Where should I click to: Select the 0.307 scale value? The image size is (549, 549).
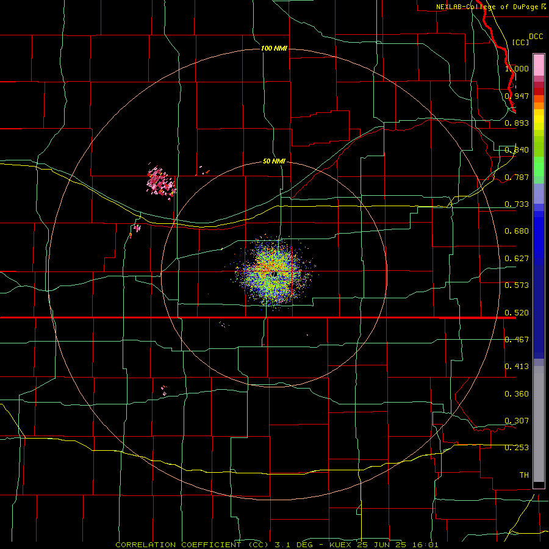tap(517, 421)
